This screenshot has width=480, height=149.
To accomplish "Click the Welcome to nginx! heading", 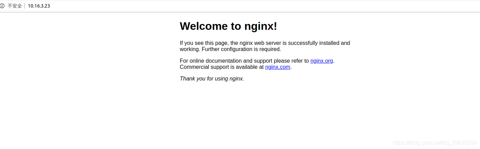I will click(229, 26).
